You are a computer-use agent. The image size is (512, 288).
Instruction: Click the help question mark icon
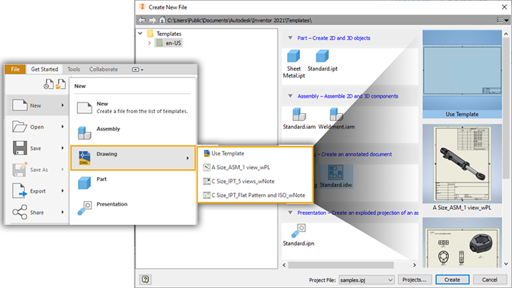point(145,279)
